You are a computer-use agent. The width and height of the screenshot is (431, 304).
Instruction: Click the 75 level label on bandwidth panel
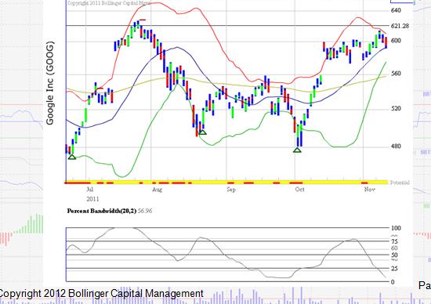pyautogui.click(x=394, y=241)
